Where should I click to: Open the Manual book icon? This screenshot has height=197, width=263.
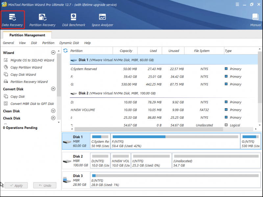[x=255, y=20]
